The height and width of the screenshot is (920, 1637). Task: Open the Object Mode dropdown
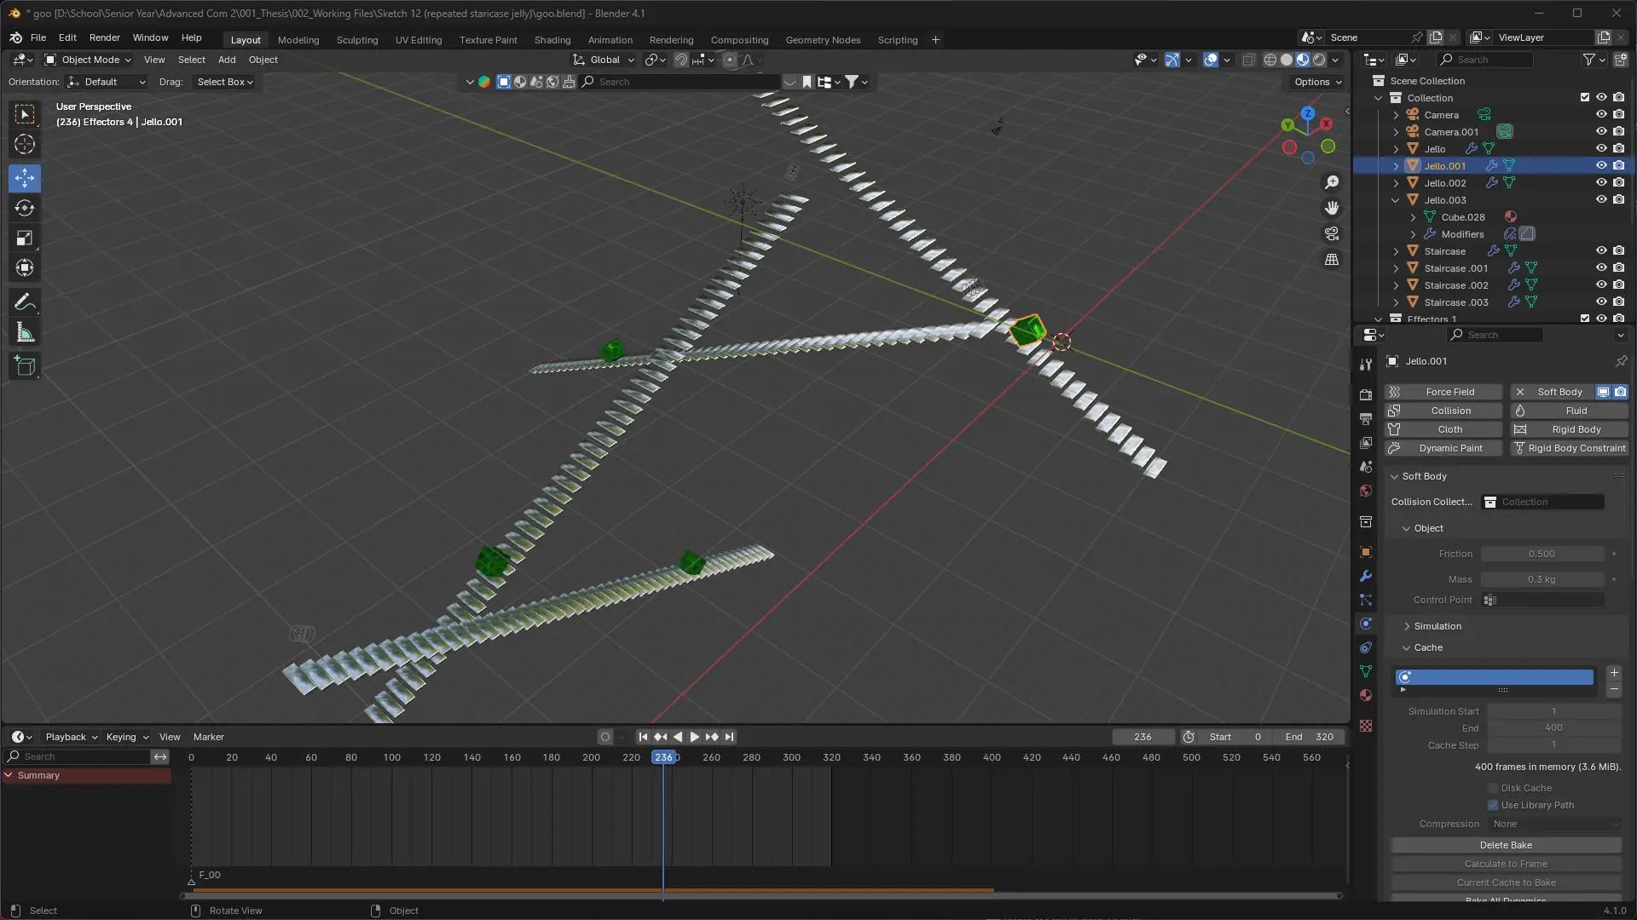click(x=89, y=60)
